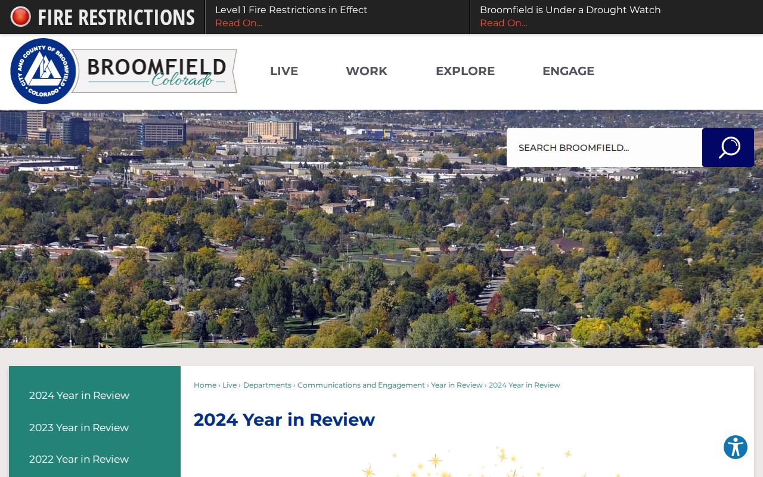The height and width of the screenshot is (477, 763).
Task: Go to Live breadcrumb link
Action: tap(229, 385)
